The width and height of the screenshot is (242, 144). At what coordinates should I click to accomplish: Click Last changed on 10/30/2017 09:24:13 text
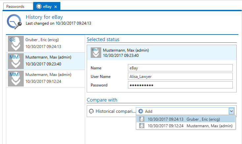point(58,23)
